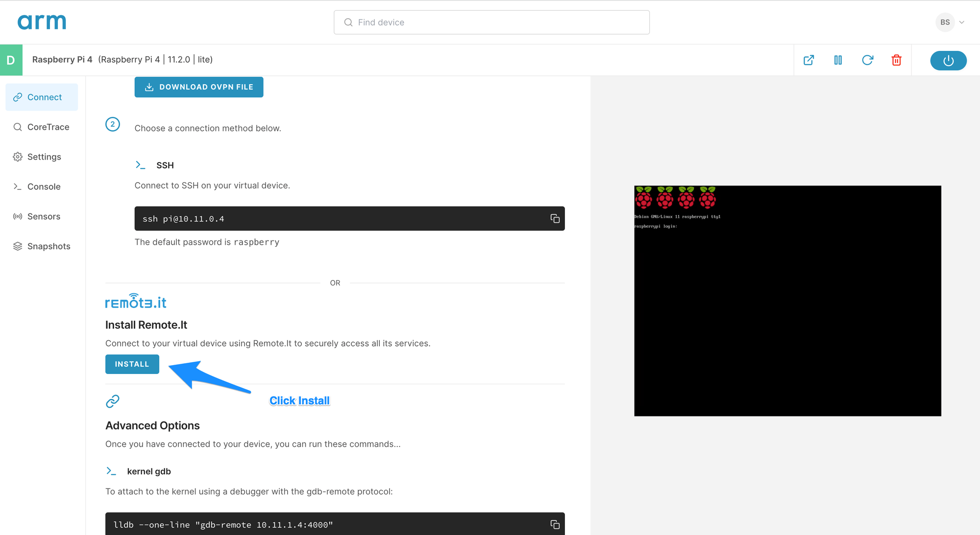
Task: Click the link icon above Advanced Options
Action: [113, 401]
